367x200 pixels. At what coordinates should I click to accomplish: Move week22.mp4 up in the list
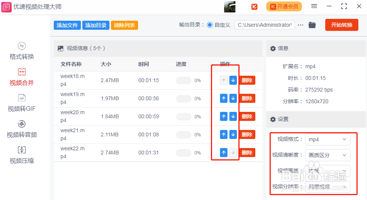coord(224,153)
